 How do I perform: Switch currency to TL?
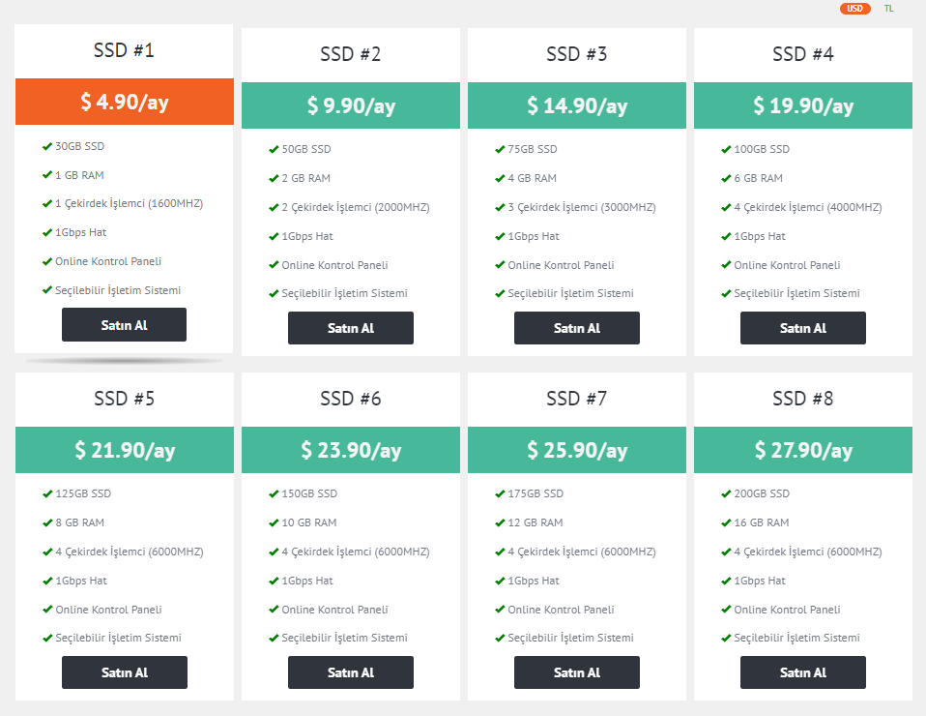[889, 9]
